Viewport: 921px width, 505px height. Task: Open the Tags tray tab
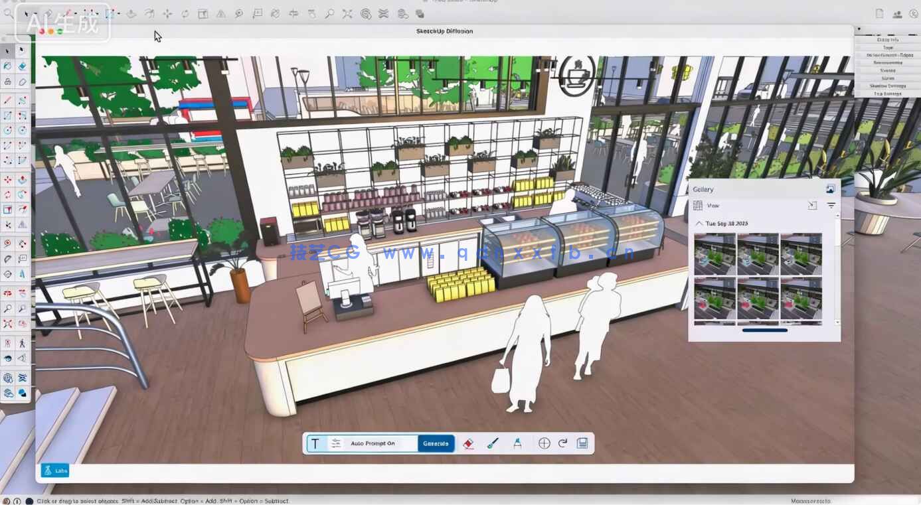tap(888, 47)
